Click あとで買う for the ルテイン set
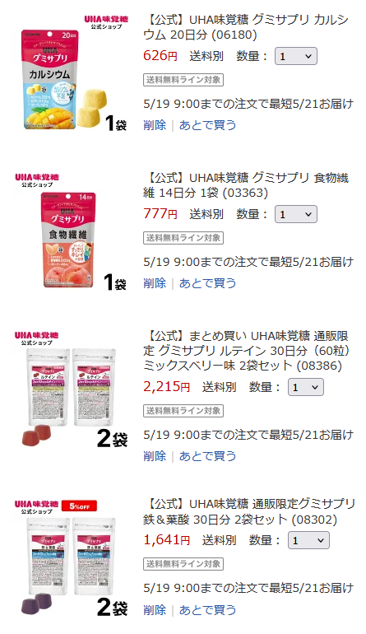 tap(207, 456)
